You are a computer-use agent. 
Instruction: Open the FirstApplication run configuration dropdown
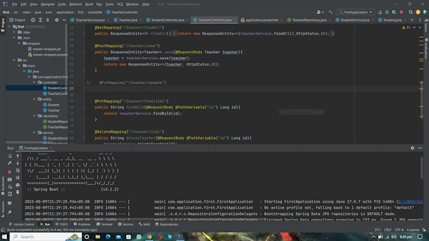pyautogui.click(x=355, y=13)
